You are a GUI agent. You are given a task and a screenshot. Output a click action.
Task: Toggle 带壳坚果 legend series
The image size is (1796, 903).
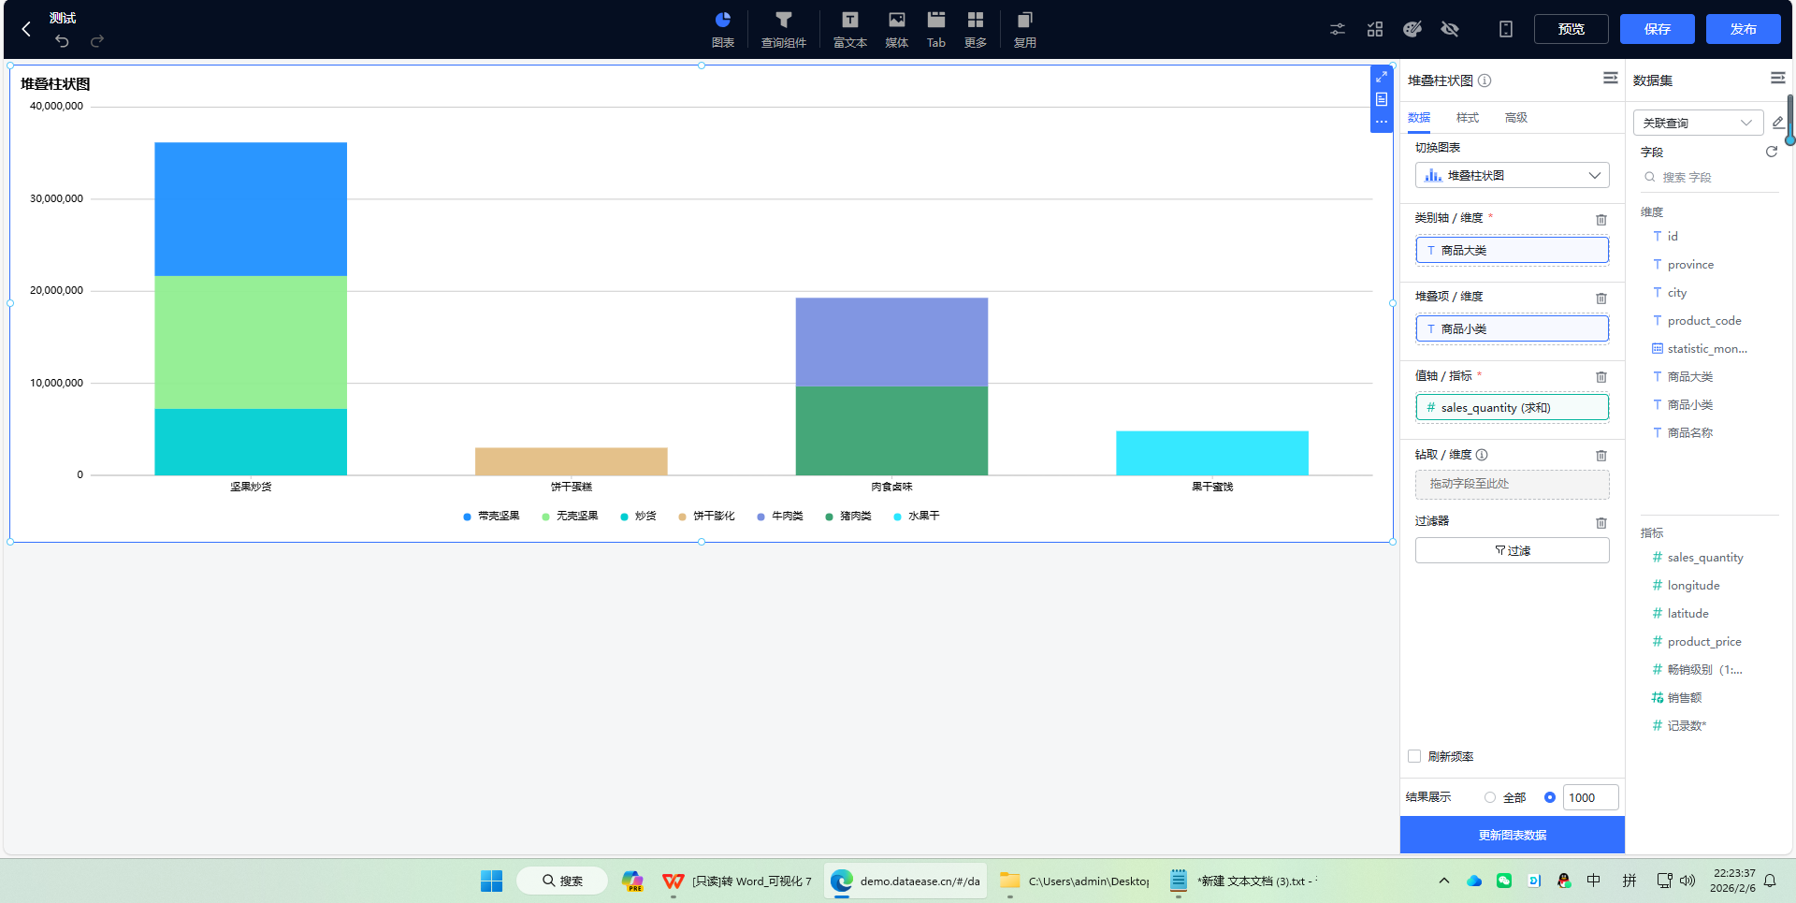pyautogui.click(x=491, y=516)
